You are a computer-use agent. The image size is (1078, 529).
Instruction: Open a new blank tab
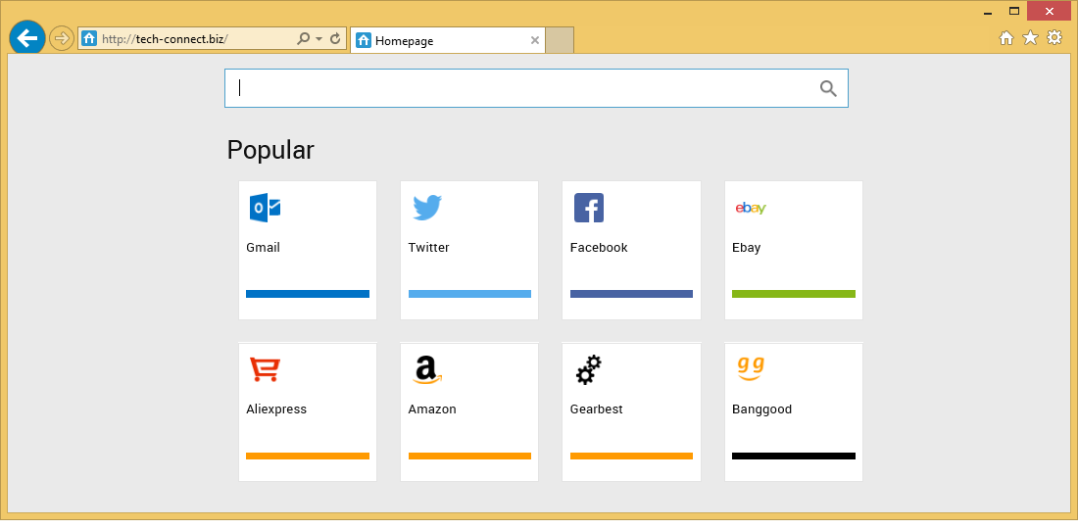pos(559,41)
